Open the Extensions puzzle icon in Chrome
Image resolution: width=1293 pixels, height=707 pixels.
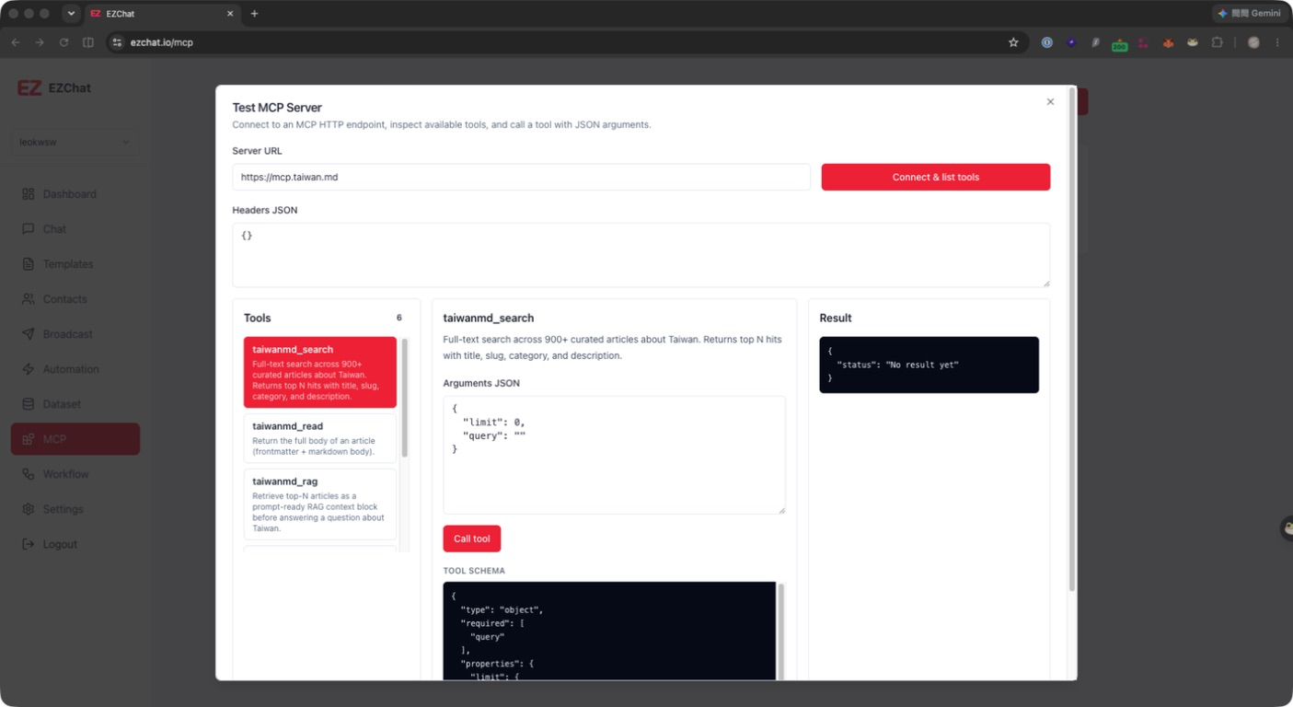tap(1217, 42)
